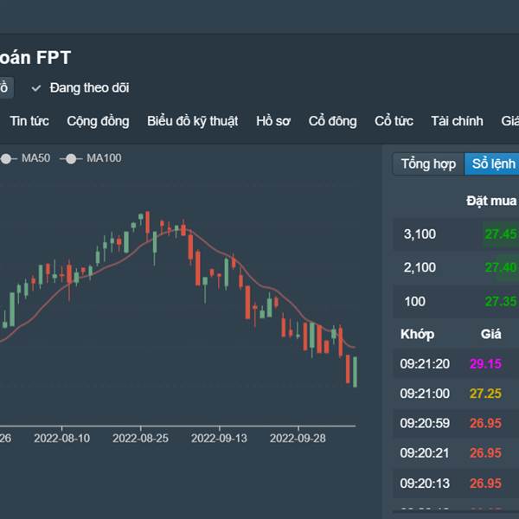The image size is (519, 519).
Task: Click the checkmark icon beside Đang theo dõi
Action: click(x=35, y=88)
